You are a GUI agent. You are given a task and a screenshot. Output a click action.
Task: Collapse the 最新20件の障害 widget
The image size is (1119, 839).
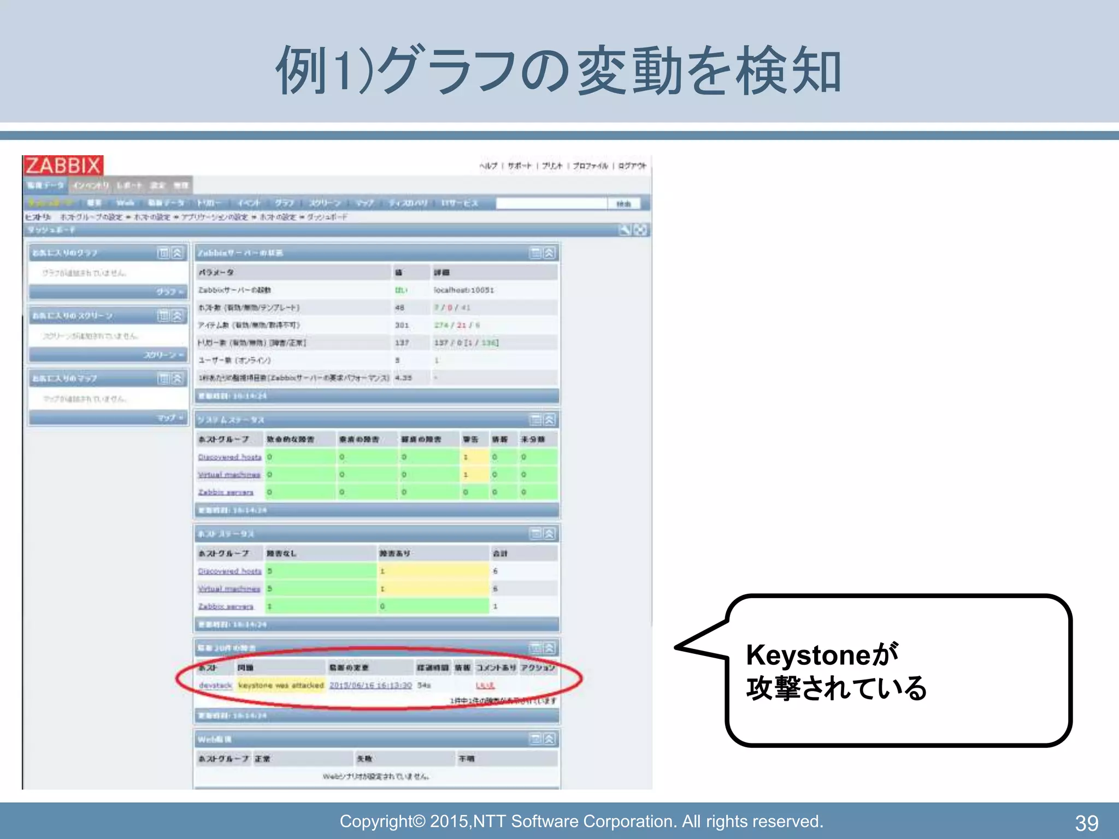click(x=550, y=648)
